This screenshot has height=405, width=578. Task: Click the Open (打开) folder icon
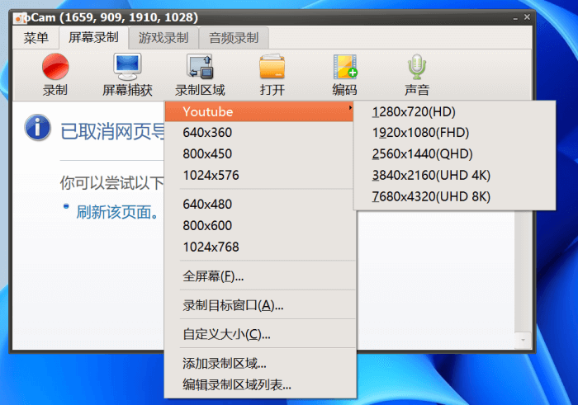coord(272,67)
